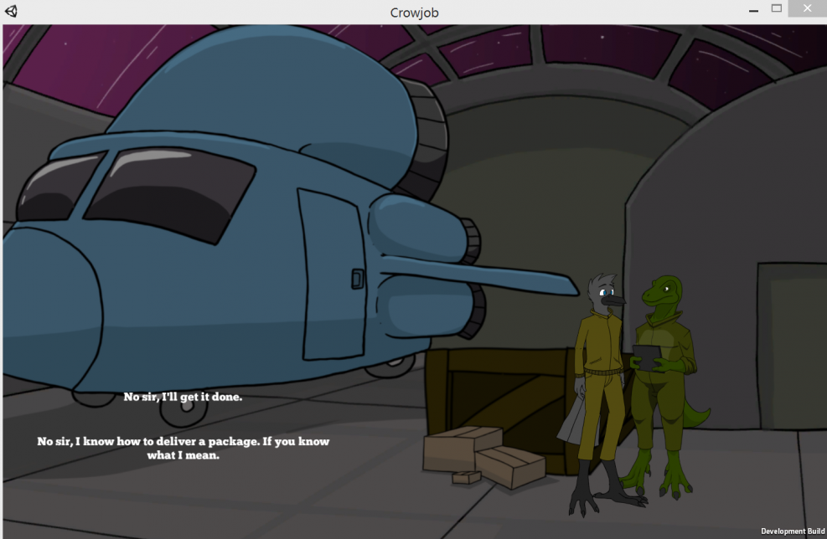Minimize the Crowjob window
This screenshot has width=827, height=539.
[x=752, y=9]
